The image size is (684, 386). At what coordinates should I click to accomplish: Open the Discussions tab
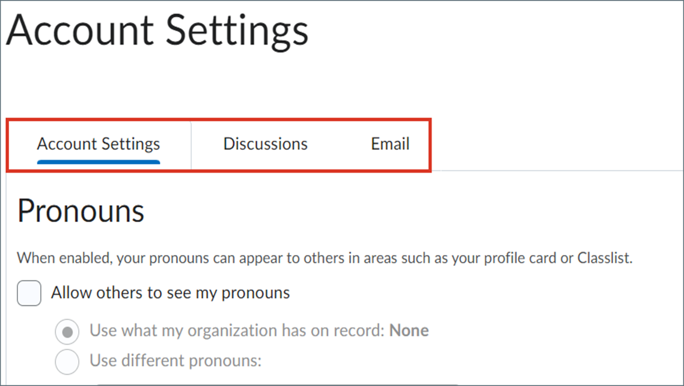click(265, 144)
